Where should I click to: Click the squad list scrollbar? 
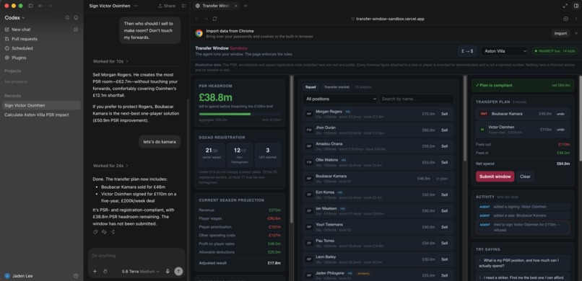click(465, 118)
